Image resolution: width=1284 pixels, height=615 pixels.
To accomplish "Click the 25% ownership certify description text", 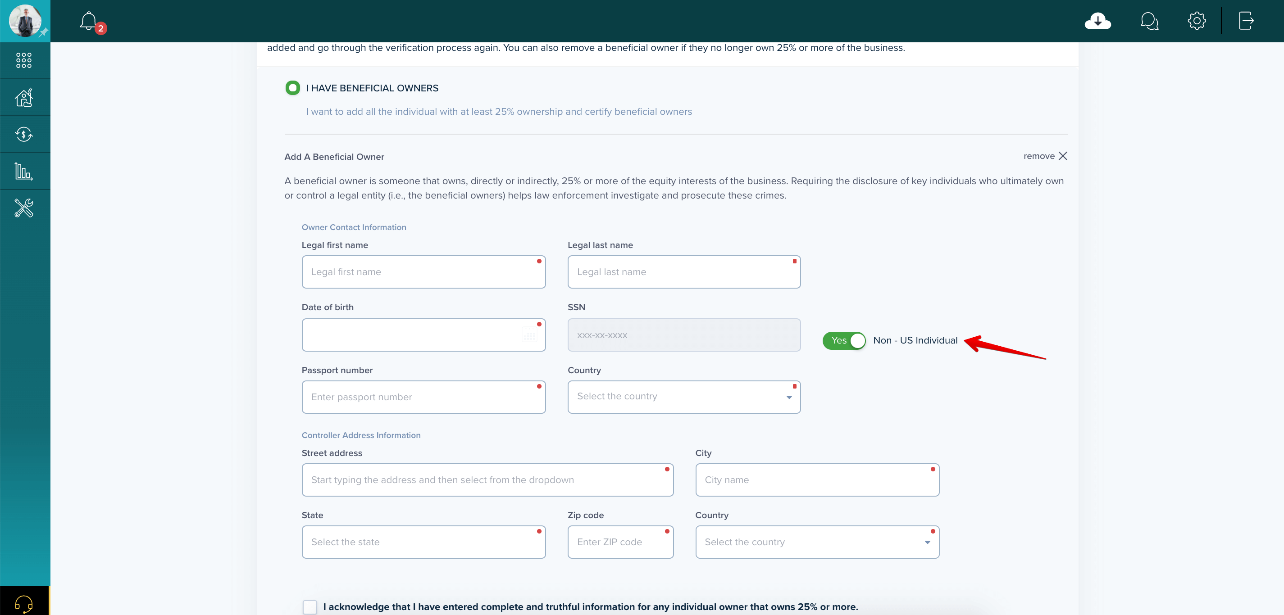I will (x=498, y=112).
